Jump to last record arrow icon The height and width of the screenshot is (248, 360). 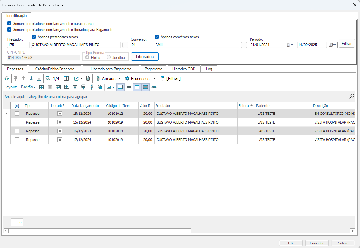pyautogui.click(x=39, y=79)
